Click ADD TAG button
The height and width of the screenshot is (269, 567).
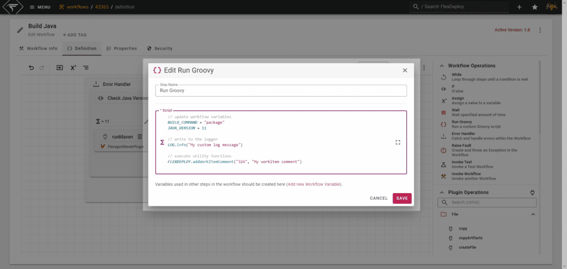tap(75, 35)
